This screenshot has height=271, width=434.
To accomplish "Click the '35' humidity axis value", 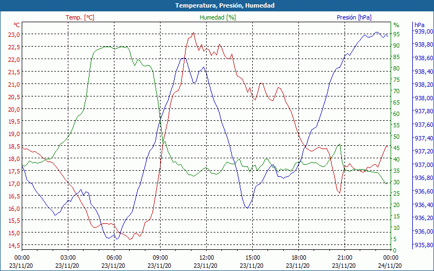I will (x=397, y=171).
